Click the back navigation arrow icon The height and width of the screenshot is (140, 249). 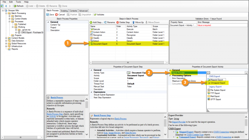coord(6,6)
